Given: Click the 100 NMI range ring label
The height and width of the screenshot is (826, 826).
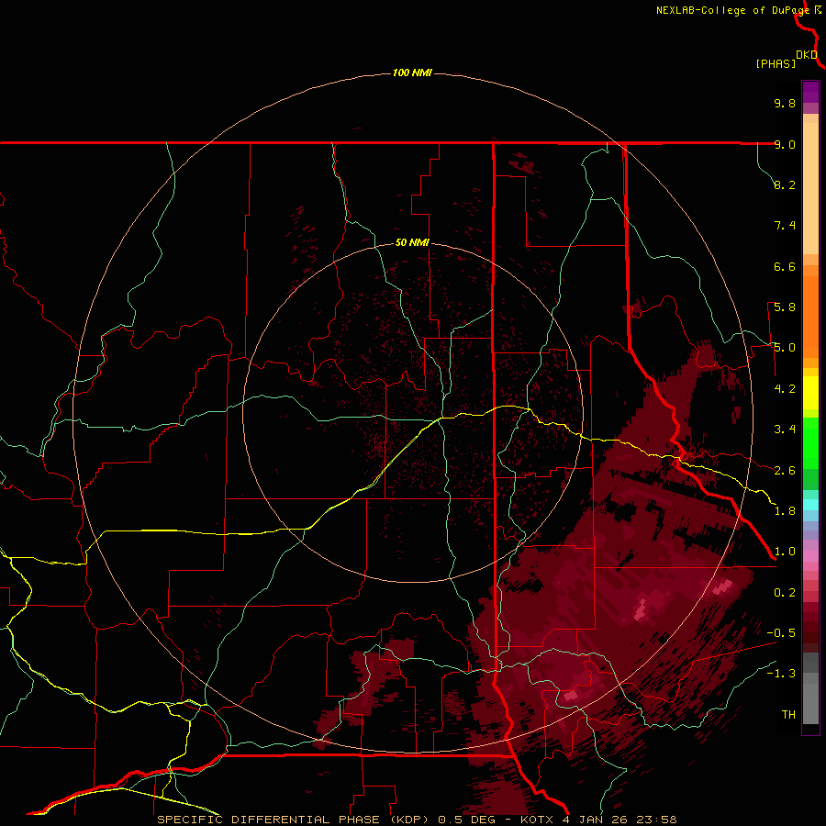Looking at the screenshot, I should (412, 73).
